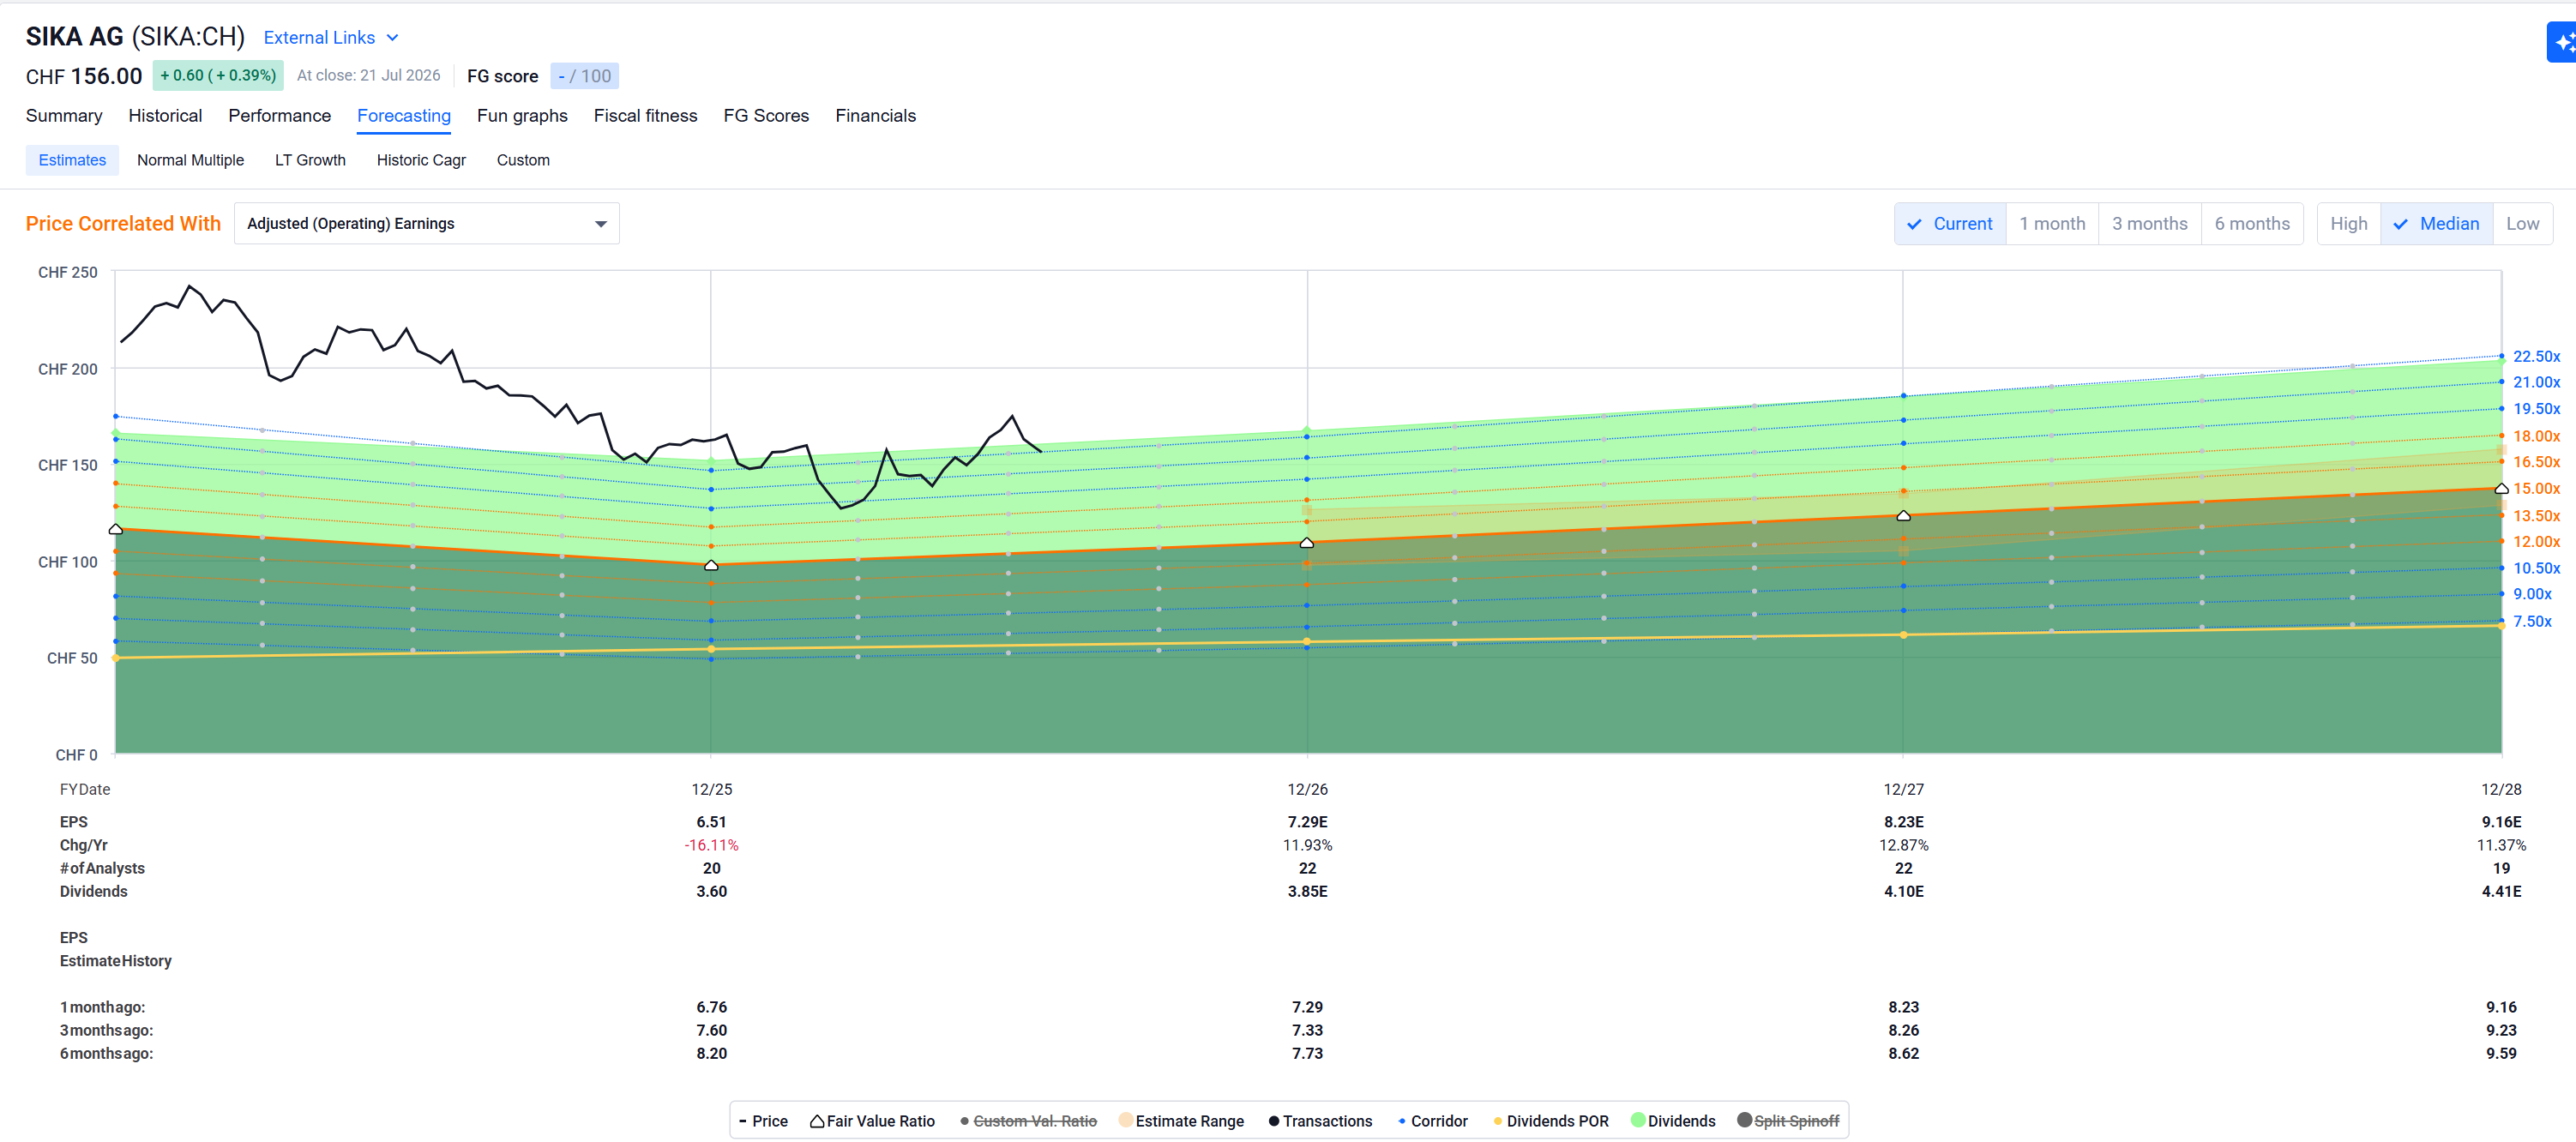The height and width of the screenshot is (1142, 2576).
Task: Click the fair value triangle at 12/28
Action: coord(2501,488)
